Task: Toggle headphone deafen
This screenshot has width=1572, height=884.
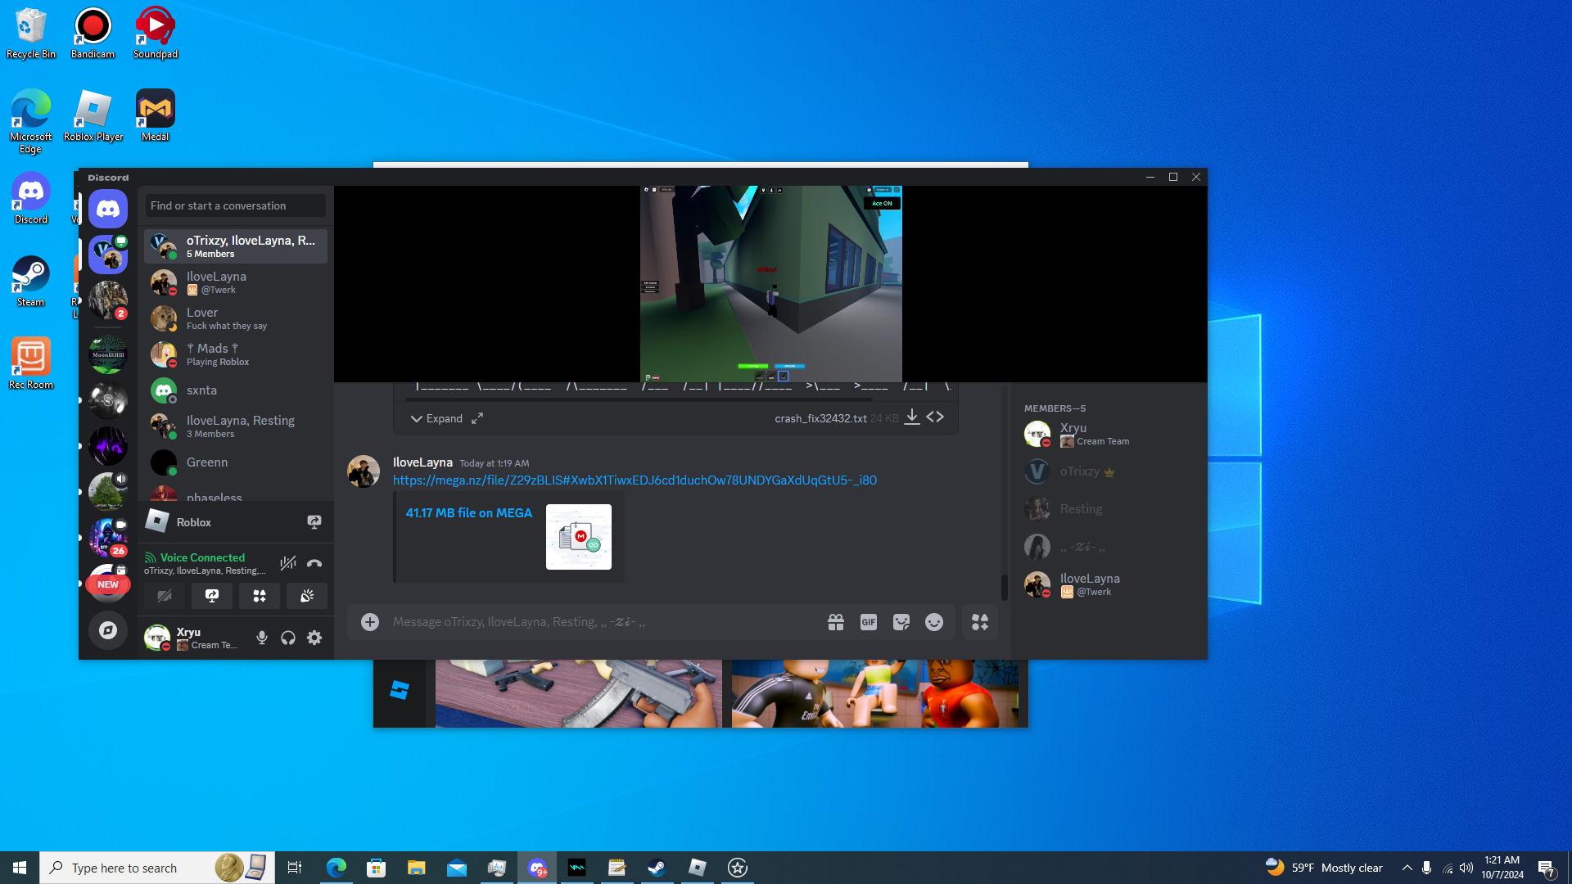Action: pos(288,638)
